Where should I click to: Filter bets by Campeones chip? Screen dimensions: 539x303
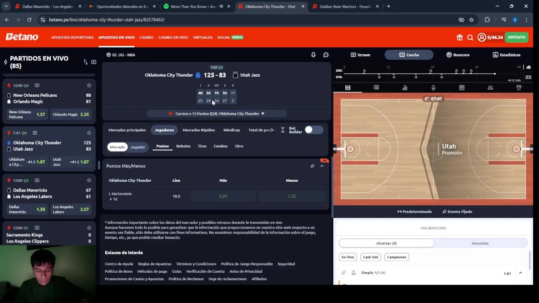point(397,257)
